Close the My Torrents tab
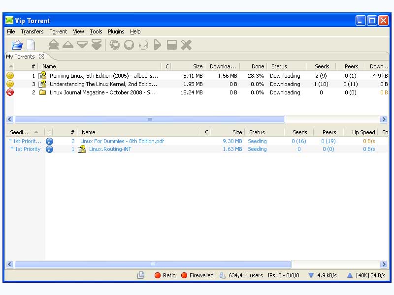 [x=41, y=57]
